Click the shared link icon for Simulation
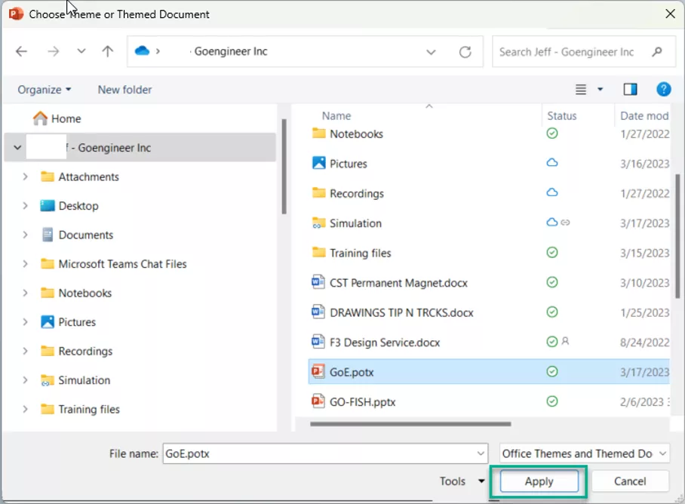This screenshot has width=685, height=504. click(565, 223)
